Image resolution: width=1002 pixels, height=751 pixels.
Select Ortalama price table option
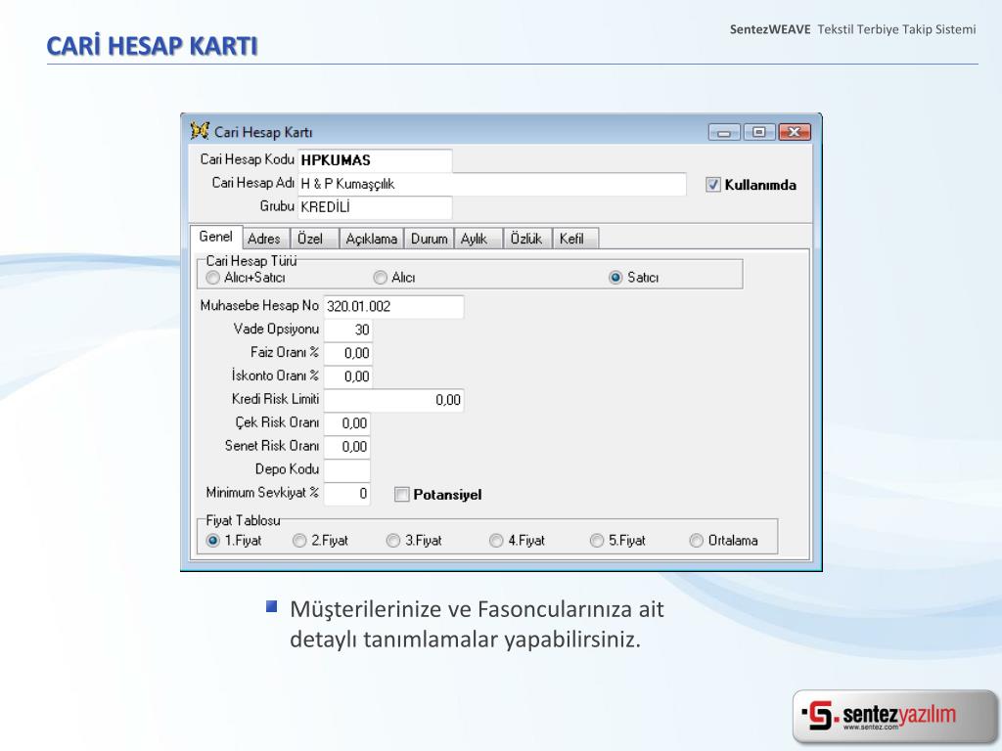coord(696,540)
